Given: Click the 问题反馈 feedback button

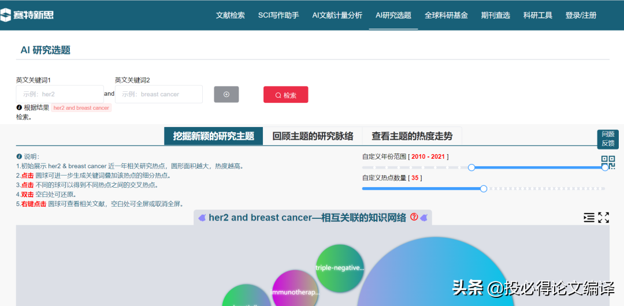Looking at the screenshot, I should point(608,139).
